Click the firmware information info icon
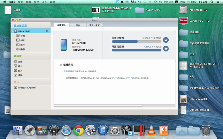This screenshot has height=139, width=223. [x=61, y=65]
